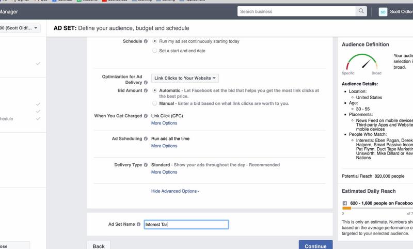Click the 30 - 55 age entry
413x249 pixels.
363,109
